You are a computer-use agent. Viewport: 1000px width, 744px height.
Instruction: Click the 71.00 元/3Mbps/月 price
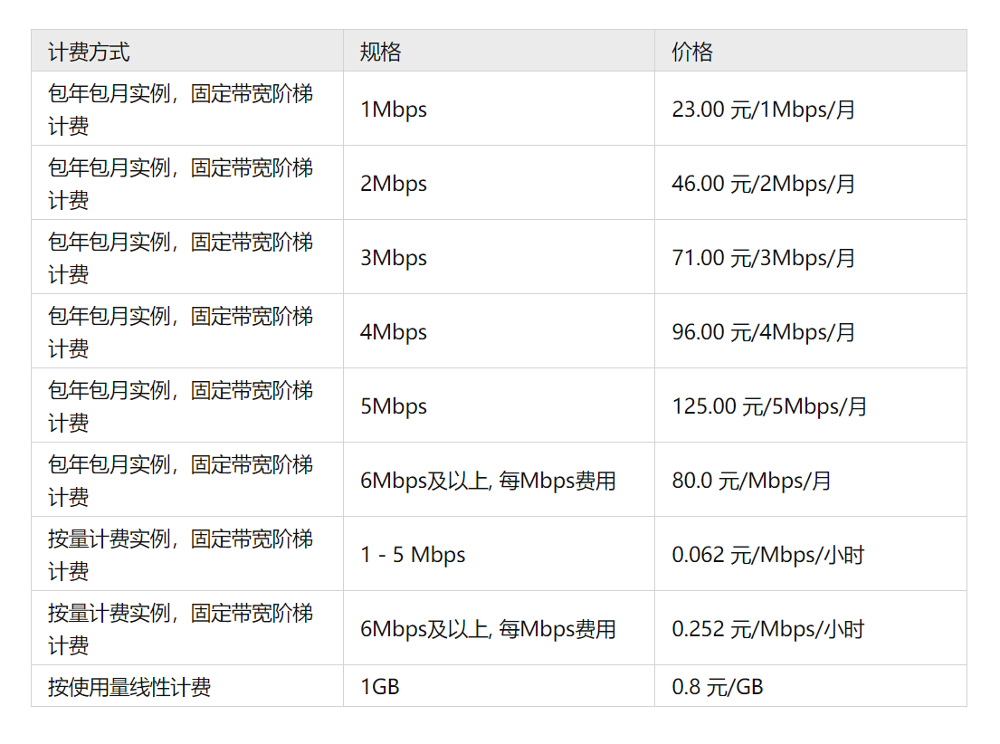pos(763,259)
